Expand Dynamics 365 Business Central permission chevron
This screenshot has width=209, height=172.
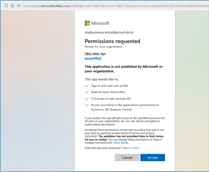[x=87, y=105]
